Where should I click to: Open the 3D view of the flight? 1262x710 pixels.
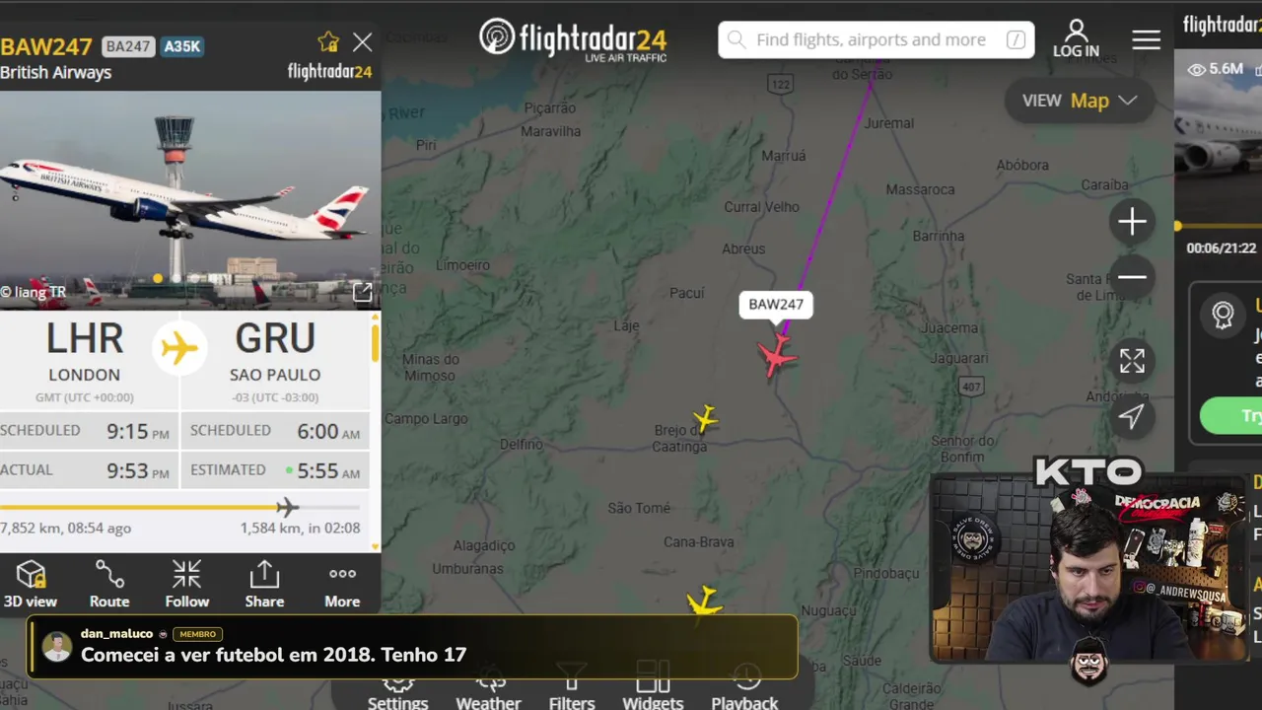[31, 584]
